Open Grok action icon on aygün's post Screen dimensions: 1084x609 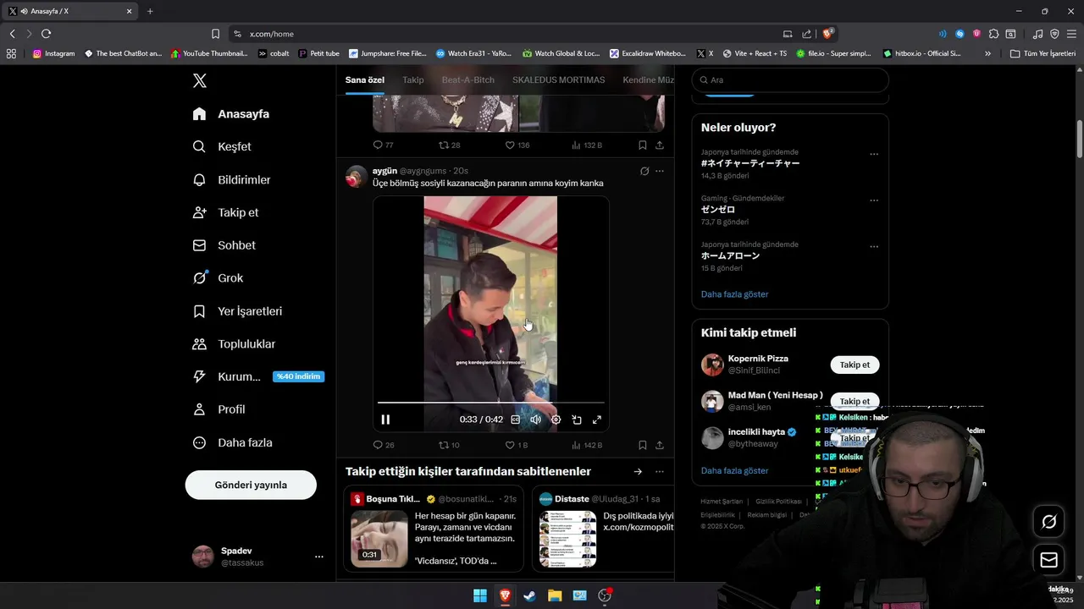pyautogui.click(x=644, y=171)
